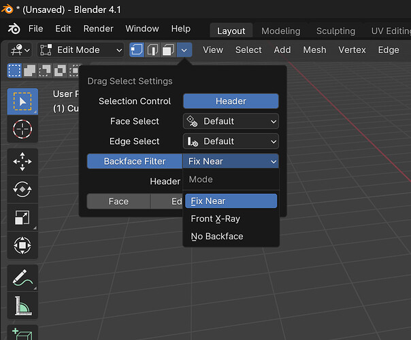Activate the Rotate tool
Screen dimensions: 411x340
22,189
